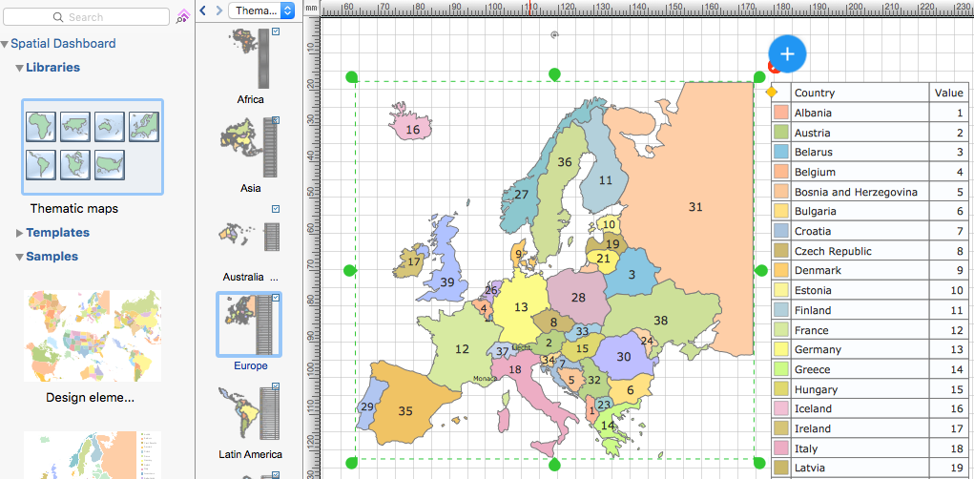
Task: Collapse the Samples section
Action: (x=20, y=257)
